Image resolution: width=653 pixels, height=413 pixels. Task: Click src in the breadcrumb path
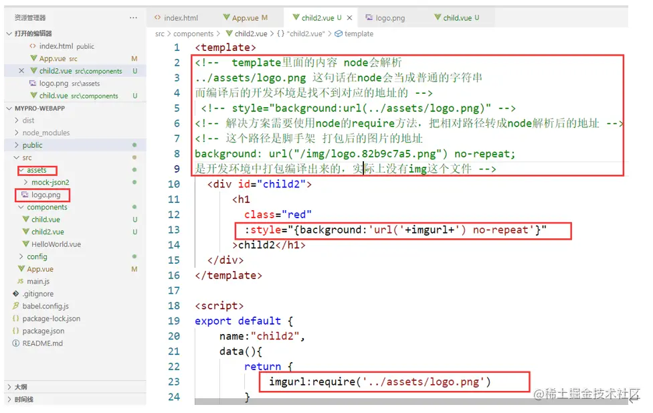tap(159, 33)
